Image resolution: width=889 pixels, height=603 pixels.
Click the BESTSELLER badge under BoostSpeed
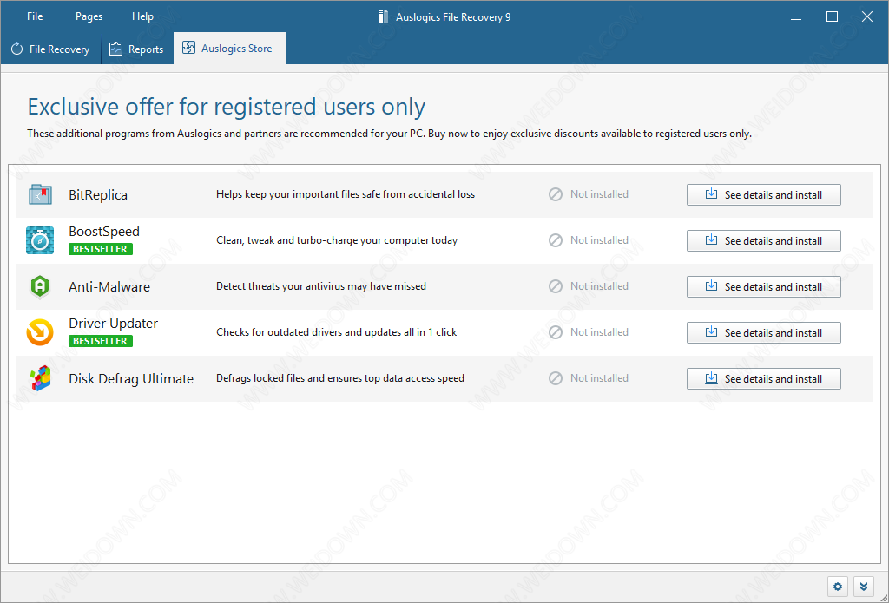[x=101, y=249]
